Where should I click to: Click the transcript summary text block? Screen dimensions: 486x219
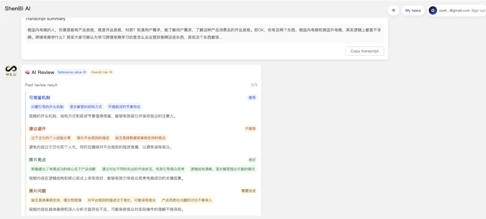click(204, 34)
